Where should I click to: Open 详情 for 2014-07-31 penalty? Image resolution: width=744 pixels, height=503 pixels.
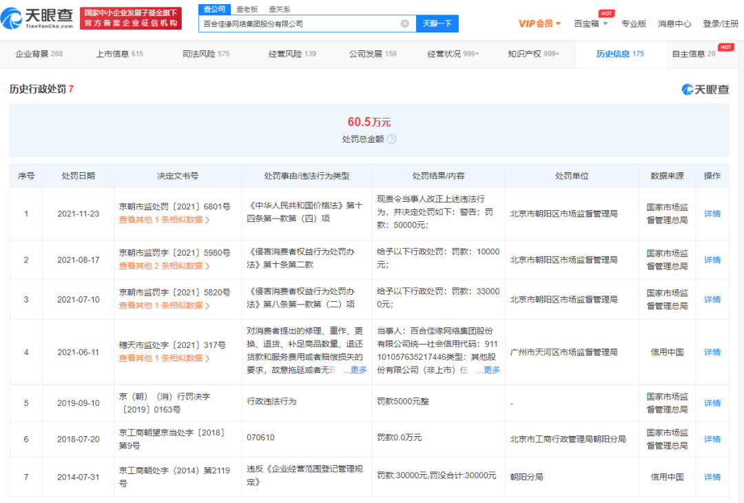click(x=712, y=478)
